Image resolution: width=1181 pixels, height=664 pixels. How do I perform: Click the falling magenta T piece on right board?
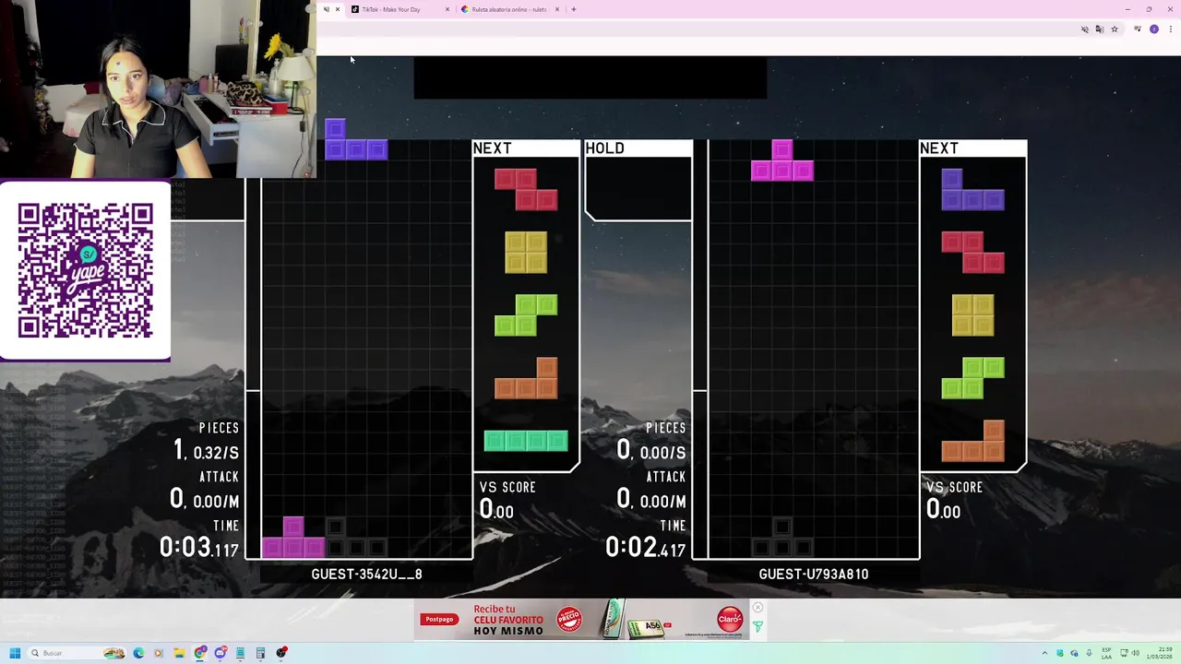point(782,160)
